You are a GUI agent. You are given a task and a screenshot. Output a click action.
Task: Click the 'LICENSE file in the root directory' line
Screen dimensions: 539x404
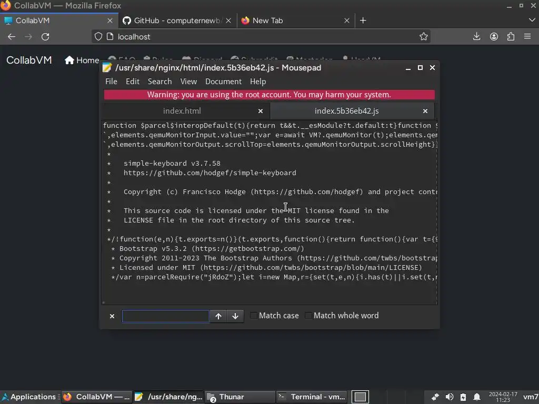(x=239, y=220)
